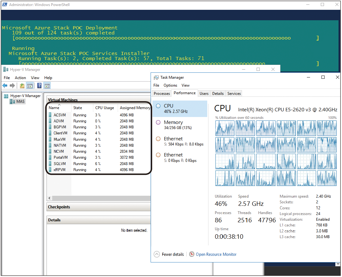Click the ADVM Running state cell
This screenshot has height=277, width=342.
click(80, 121)
